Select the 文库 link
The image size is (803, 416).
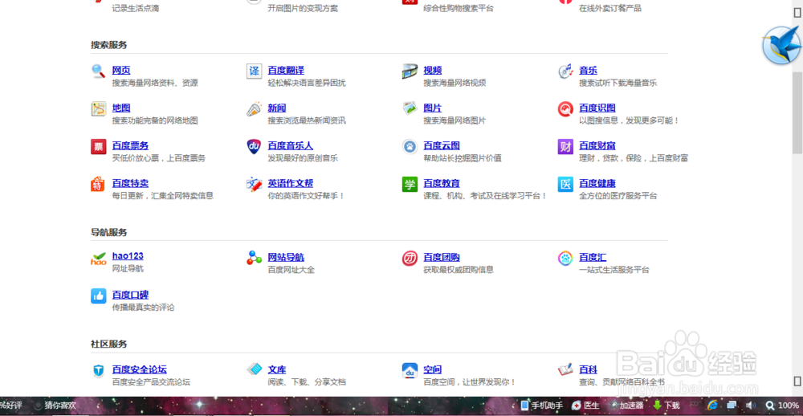click(x=276, y=369)
